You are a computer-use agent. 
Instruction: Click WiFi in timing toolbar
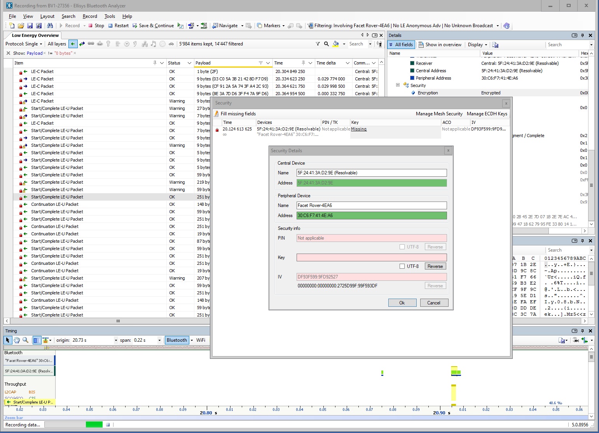click(x=201, y=340)
